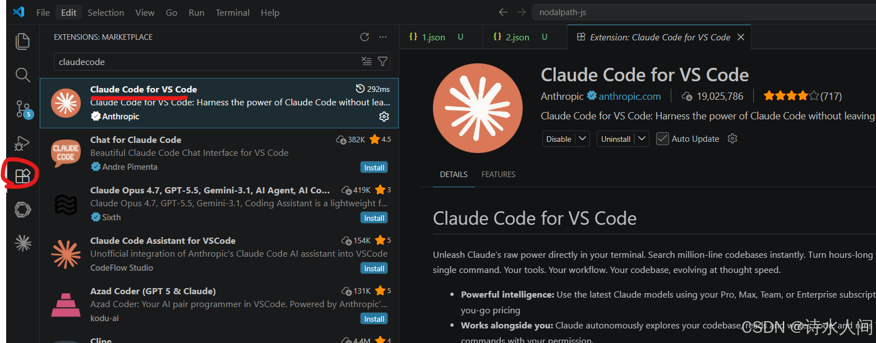Open the hexagon-shaped activity bar icon
This screenshot has width=876, height=343.
(x=22, y=210)
